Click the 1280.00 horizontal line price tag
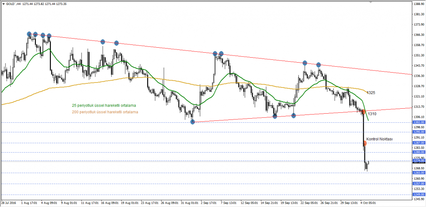The height and width of the screenshot is (207, 426). (x=419, y=152)
